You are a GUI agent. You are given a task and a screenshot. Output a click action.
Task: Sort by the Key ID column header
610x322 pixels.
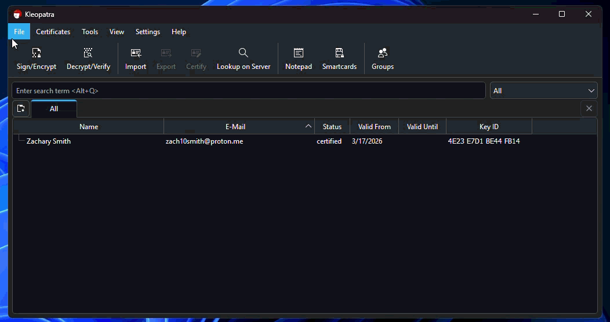tap(489, 127)
